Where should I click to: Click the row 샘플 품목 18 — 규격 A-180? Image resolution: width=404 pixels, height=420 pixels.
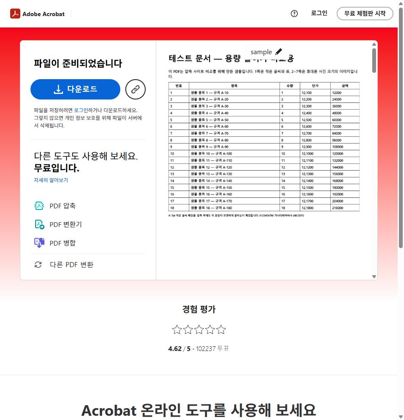point(264,208)
